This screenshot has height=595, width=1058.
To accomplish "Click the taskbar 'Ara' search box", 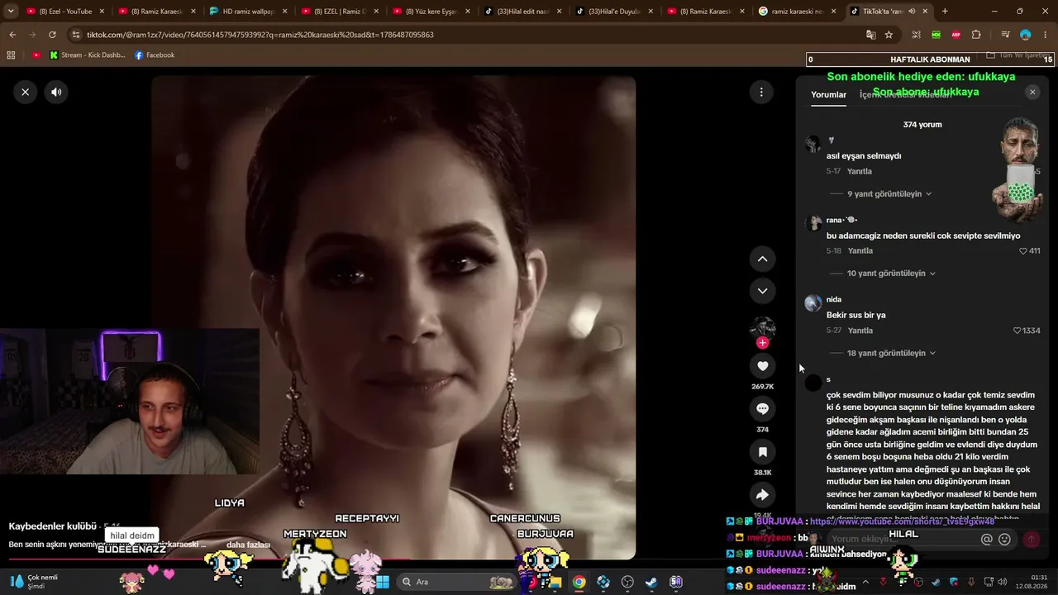I will (456, 582).
